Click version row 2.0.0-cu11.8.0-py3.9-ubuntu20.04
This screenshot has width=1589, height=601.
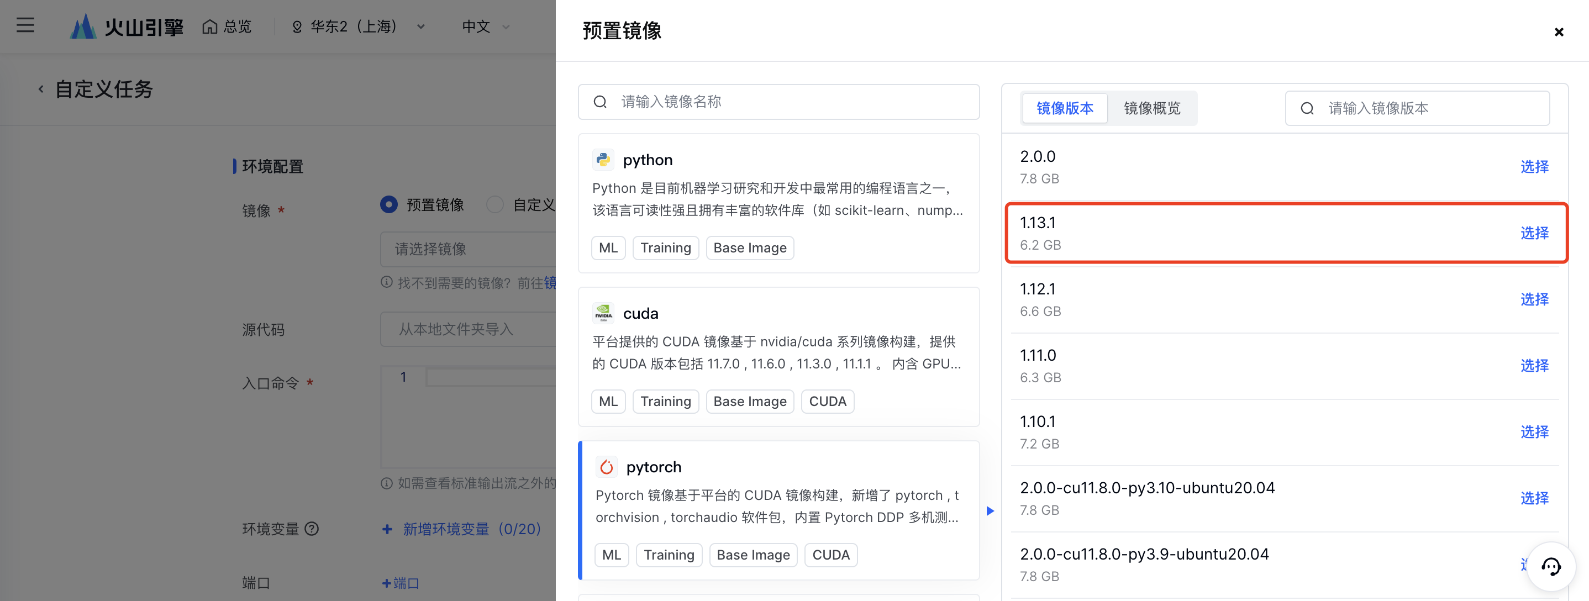1285,565
